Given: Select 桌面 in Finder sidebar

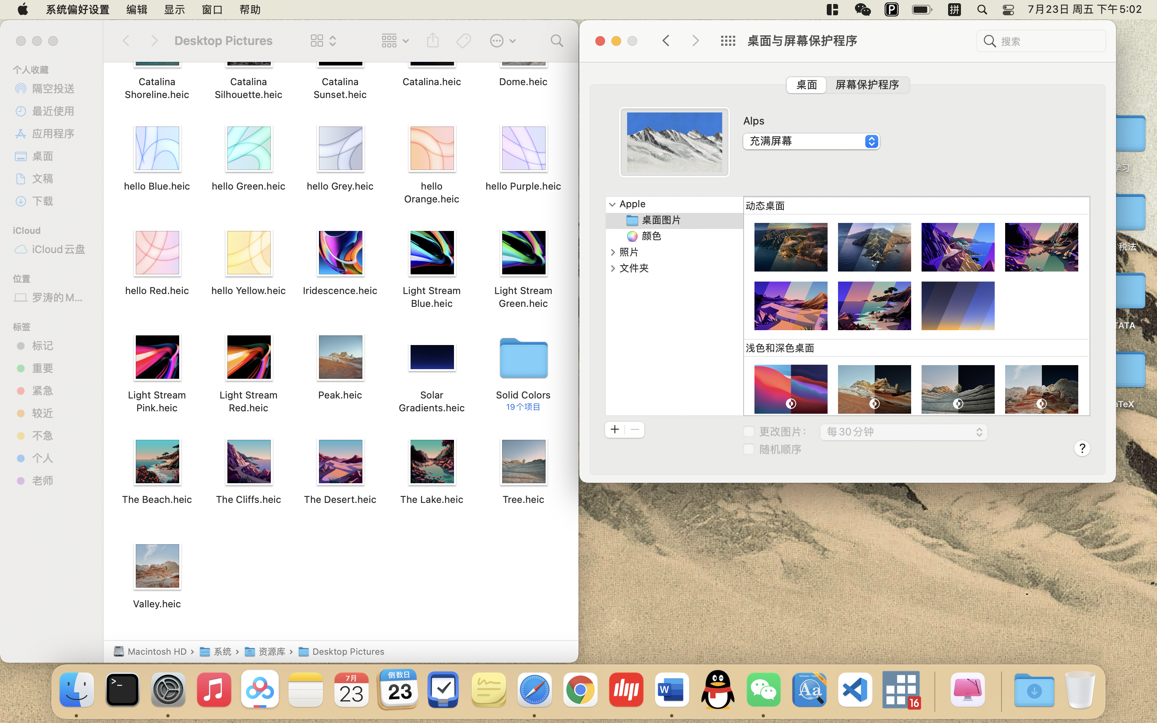Looking at the screenshot, I should (x=42, y=156).
